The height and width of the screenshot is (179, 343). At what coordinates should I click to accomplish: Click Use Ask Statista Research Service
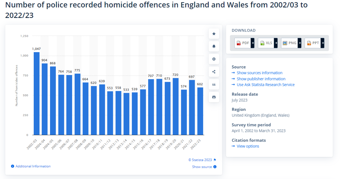(266, 85)
